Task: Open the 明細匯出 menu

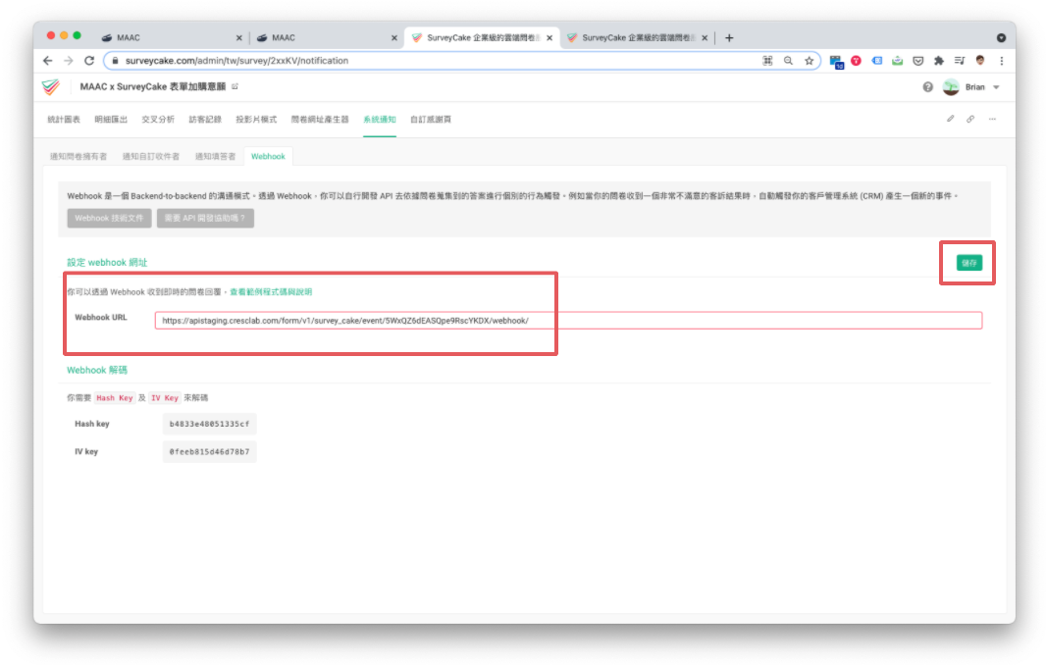Action: click(x=111, y=120)
